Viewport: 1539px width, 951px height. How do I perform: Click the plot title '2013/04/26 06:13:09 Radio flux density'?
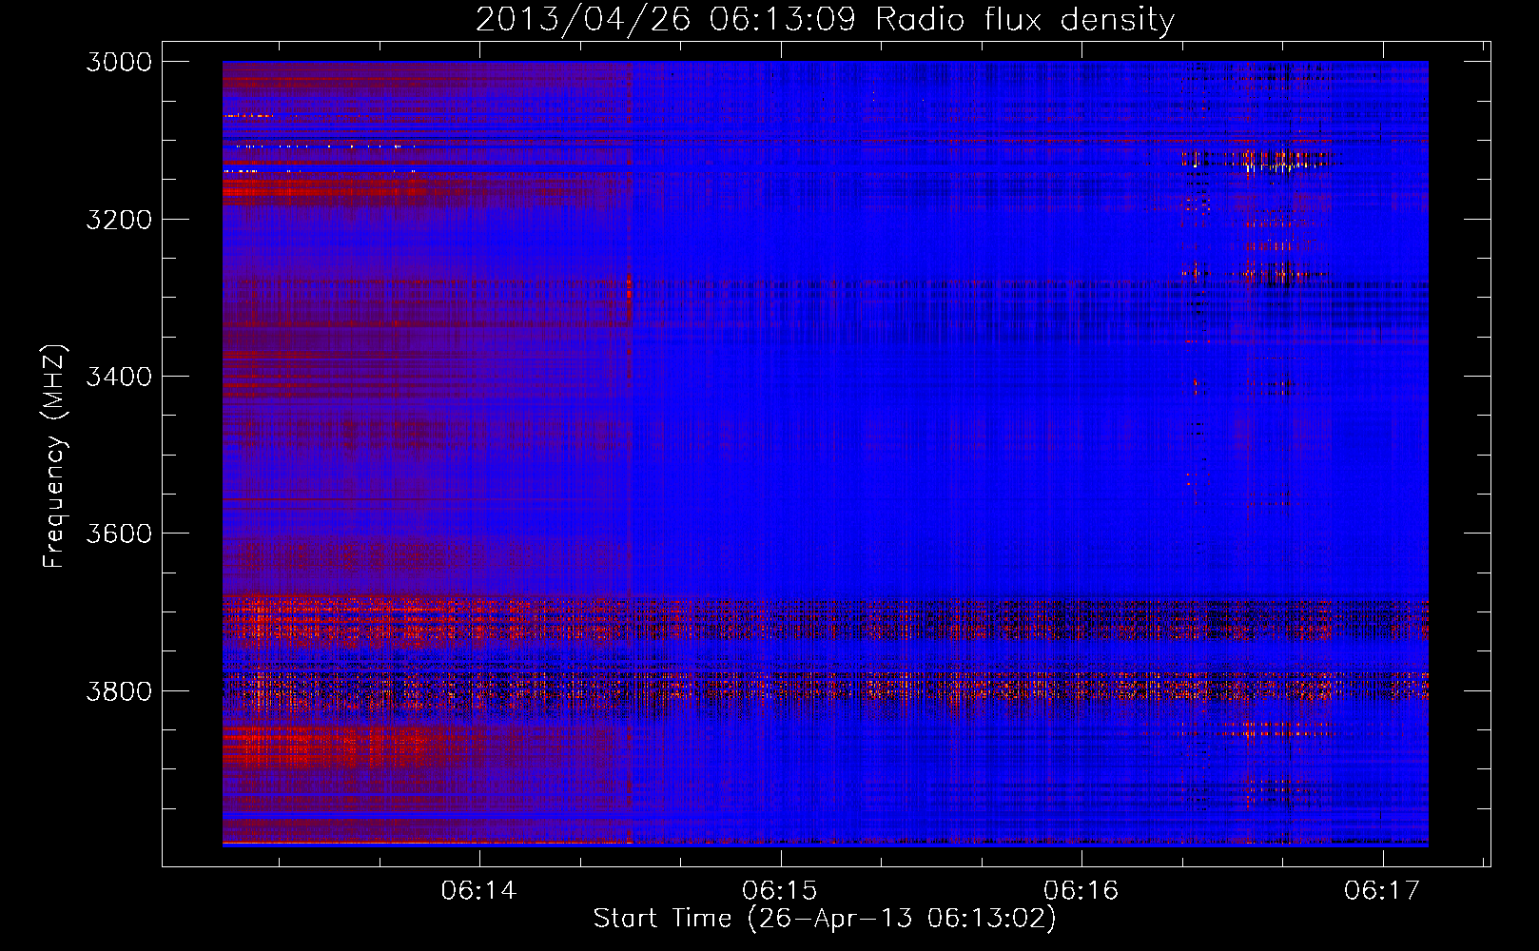point(825,19)
